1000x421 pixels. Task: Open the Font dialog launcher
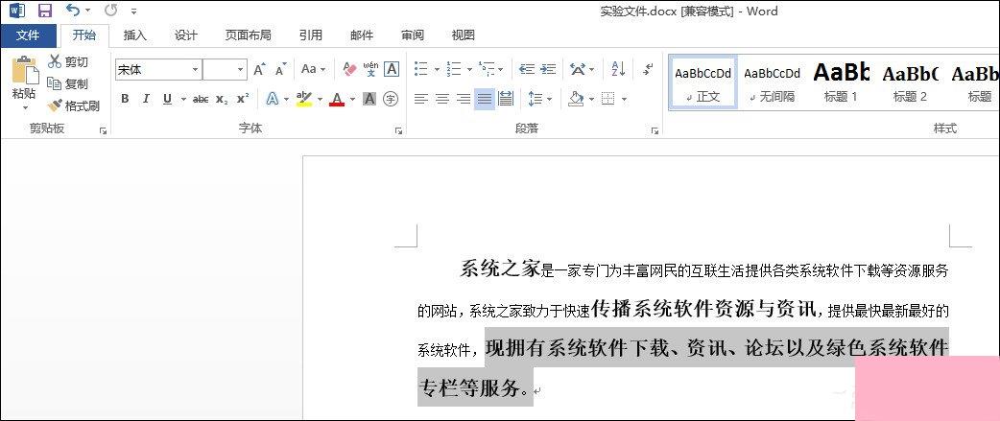[x=398, y=130]
